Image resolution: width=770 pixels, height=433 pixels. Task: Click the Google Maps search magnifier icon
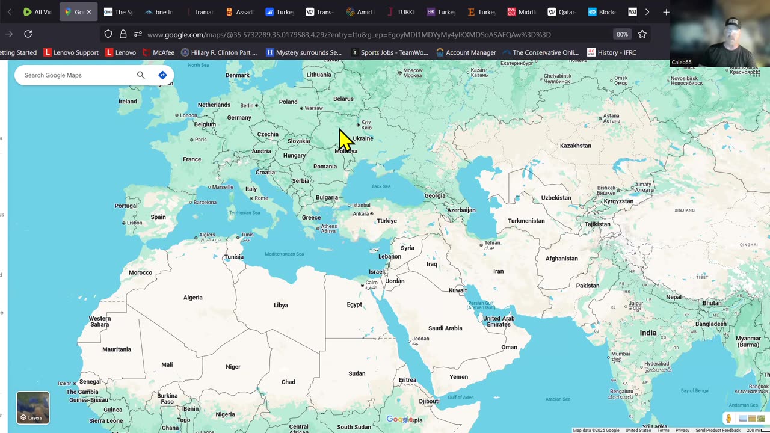(x=141, y=75)
